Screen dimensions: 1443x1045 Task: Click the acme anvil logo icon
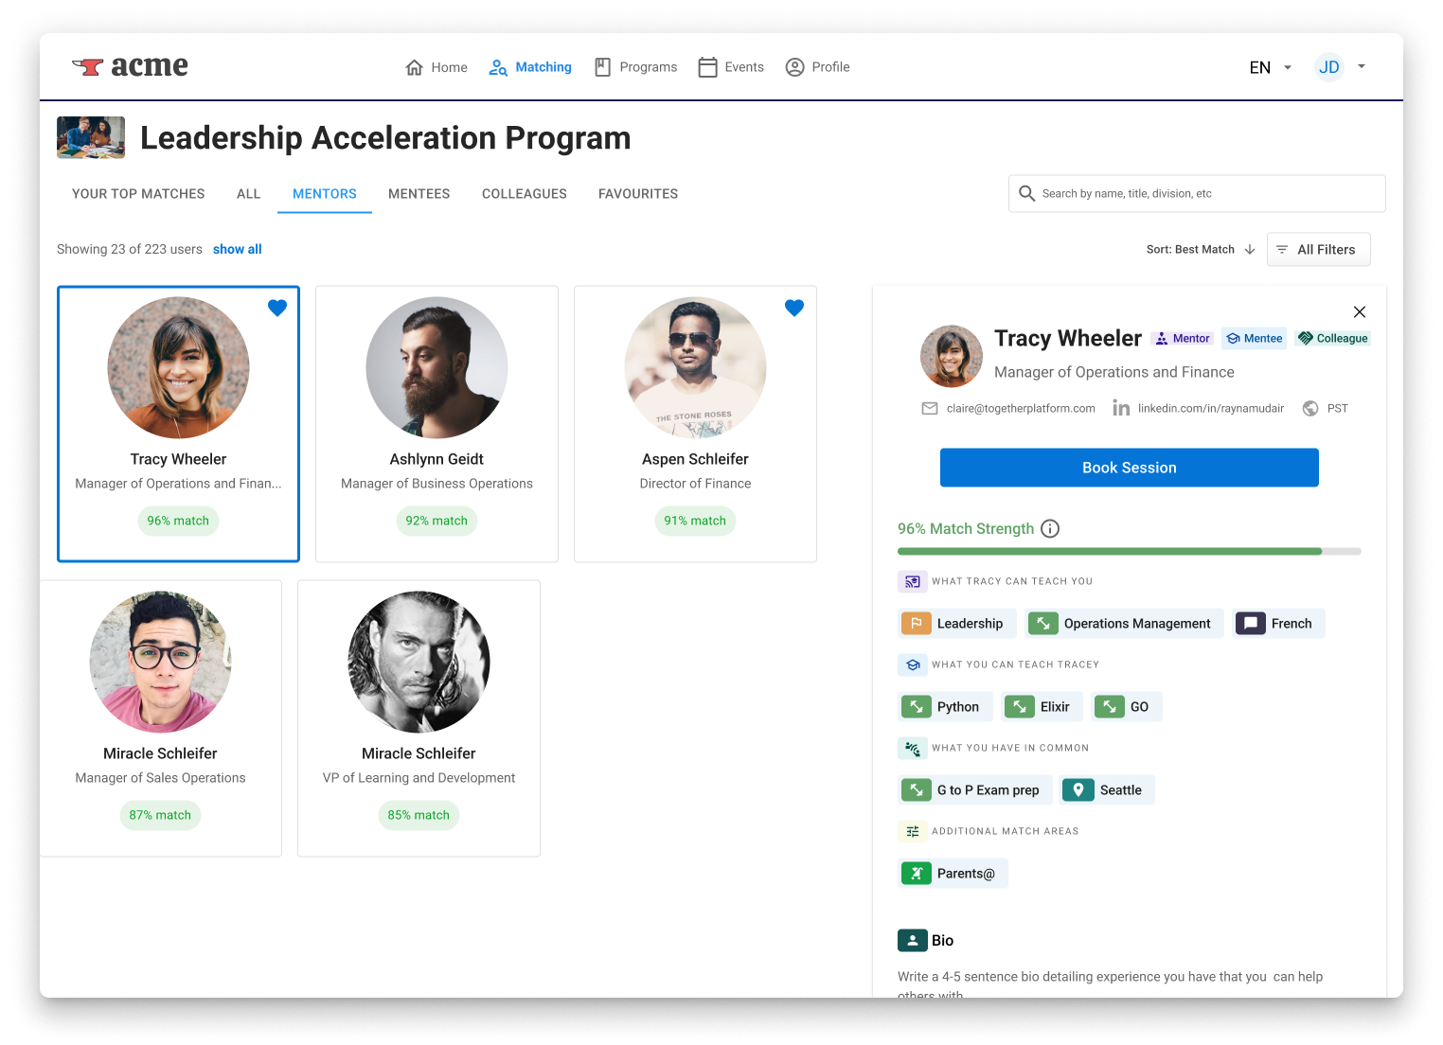click(x=88, y=66)
